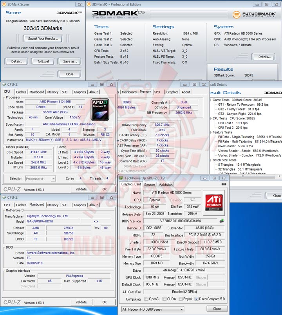Click the GPU-Z title bar icon

click(121, 178)
